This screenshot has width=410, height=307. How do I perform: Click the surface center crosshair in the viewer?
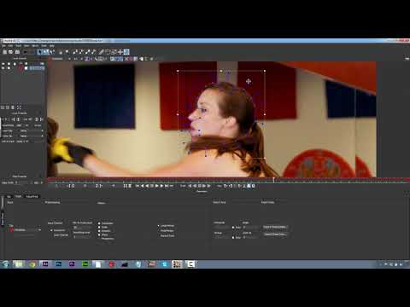pos(249,82)
